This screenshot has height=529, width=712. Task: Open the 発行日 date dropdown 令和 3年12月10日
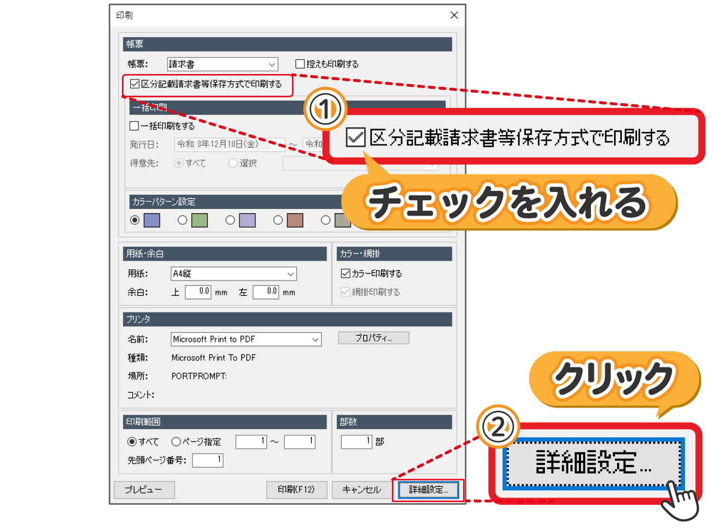[230, 144]
